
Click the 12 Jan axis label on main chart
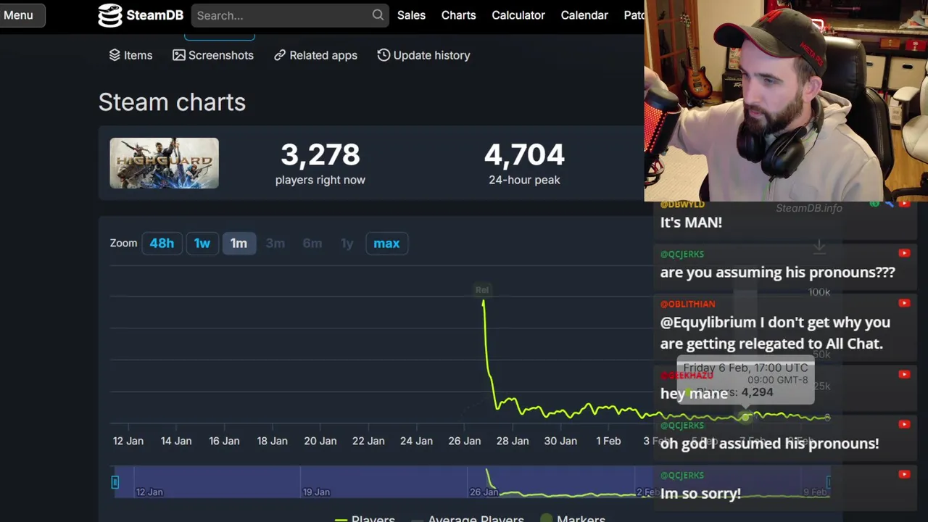128,441
